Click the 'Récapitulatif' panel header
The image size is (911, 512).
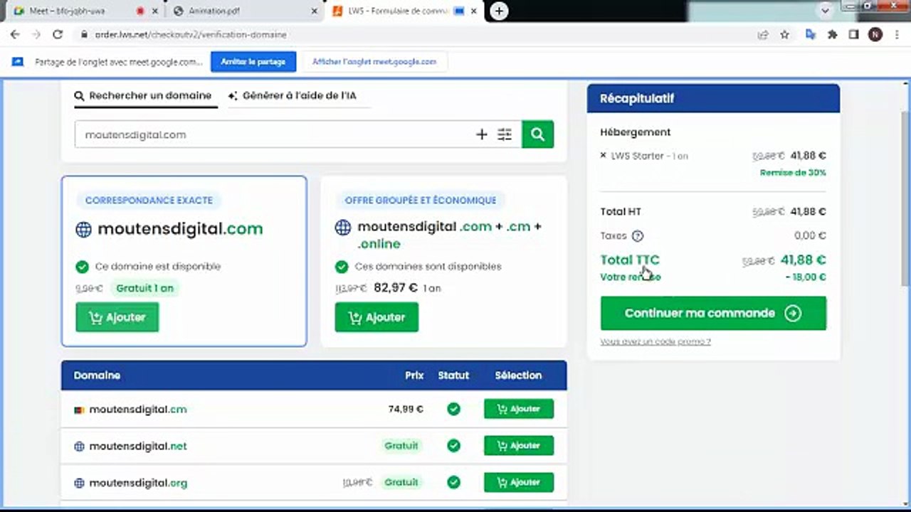tap(713, 98)
